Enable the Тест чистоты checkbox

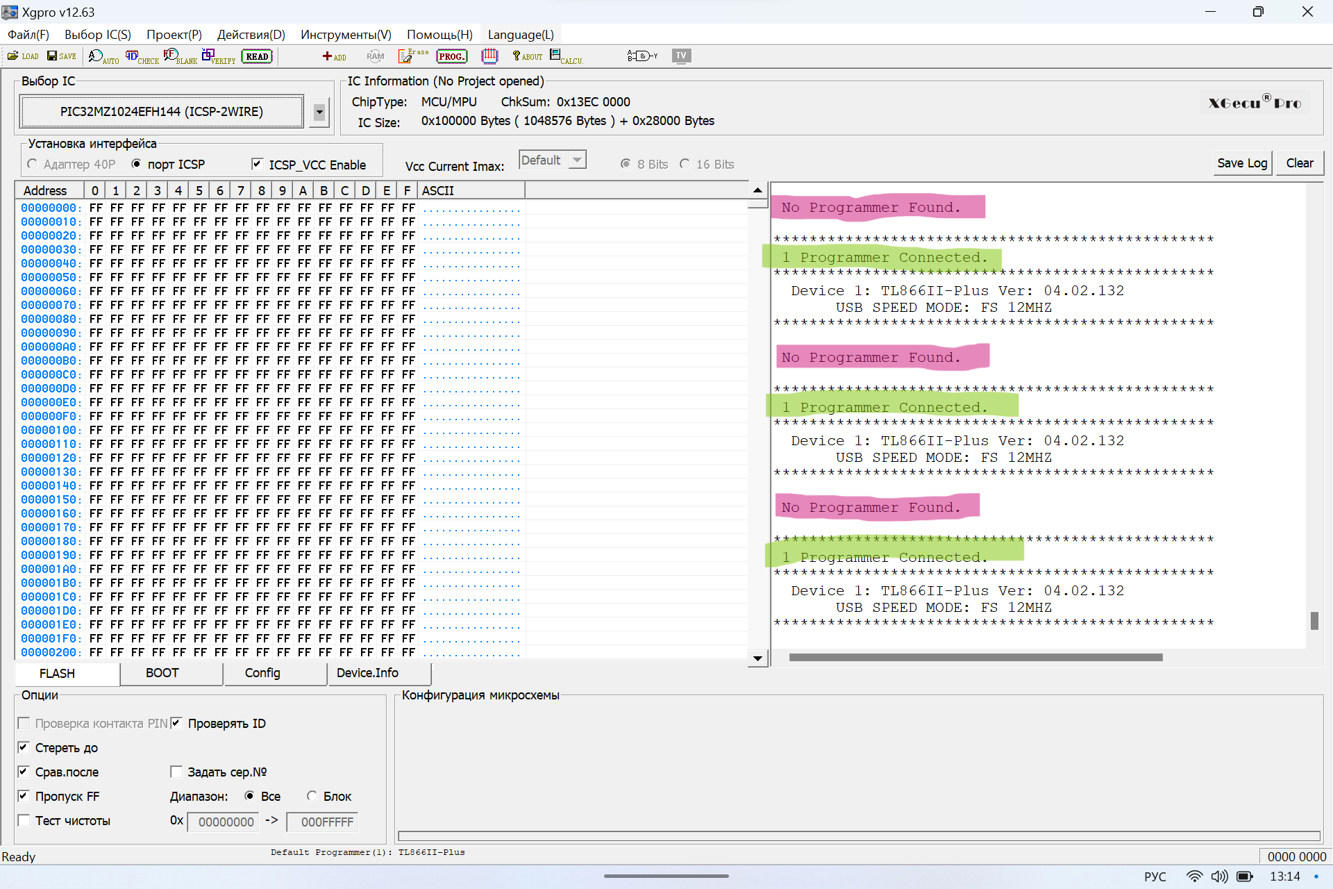click(x=24, y=820)
